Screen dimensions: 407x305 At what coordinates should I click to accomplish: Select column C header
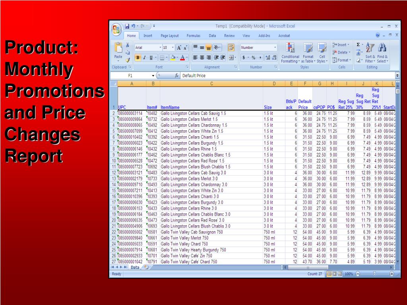211,84
